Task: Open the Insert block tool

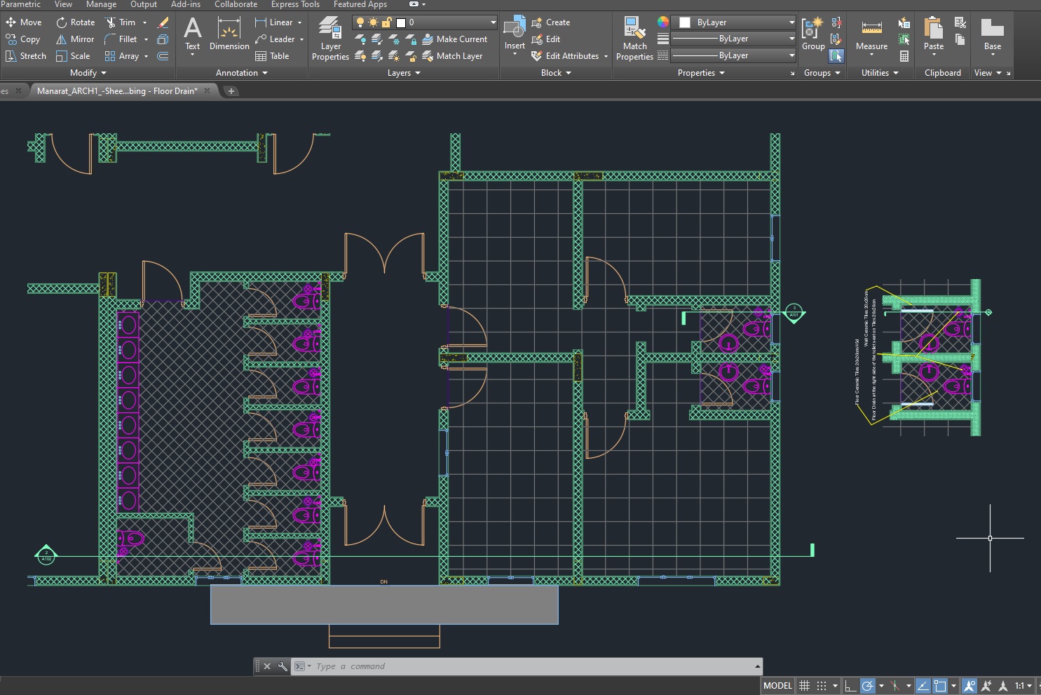Action: pyautogui.click(x=515, y=34)
